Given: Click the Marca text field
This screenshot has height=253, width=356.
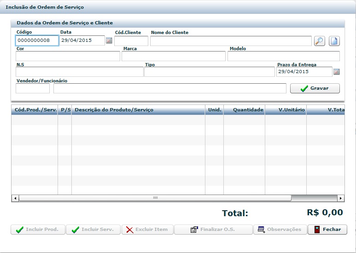Looking at the screenshot, I should pyautogui.click(x=174, y=56).
